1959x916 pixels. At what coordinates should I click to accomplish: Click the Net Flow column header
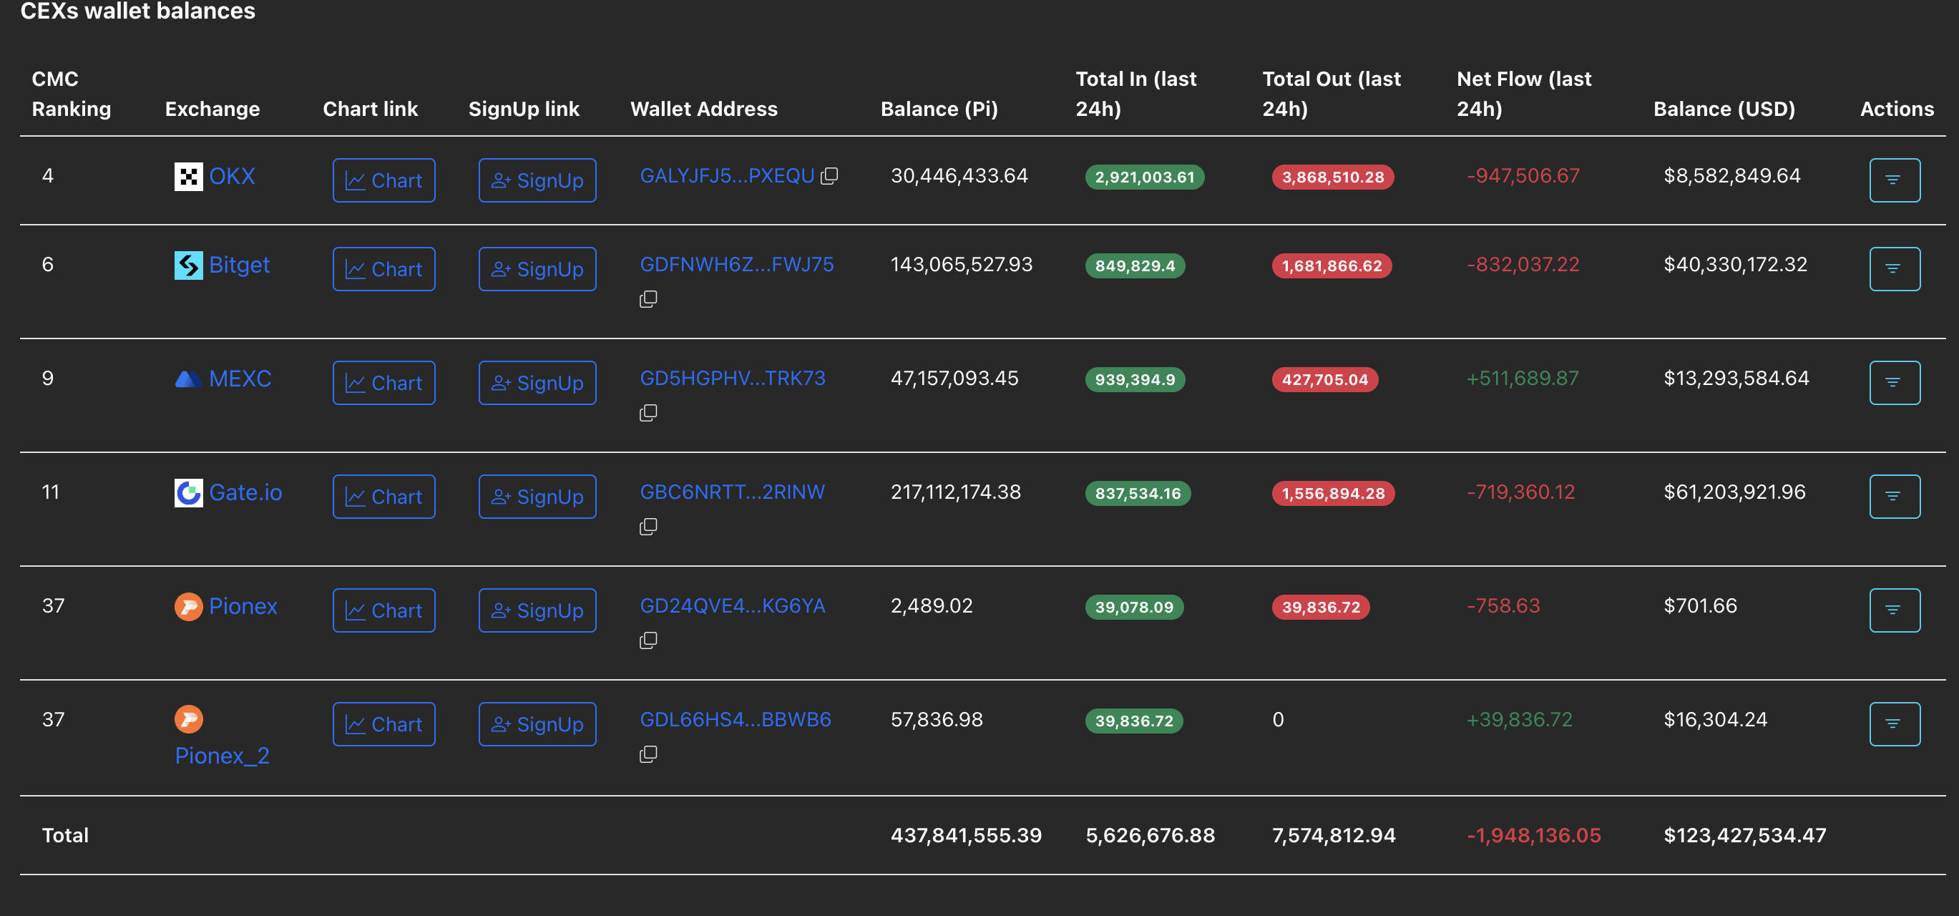[1523, 94]
